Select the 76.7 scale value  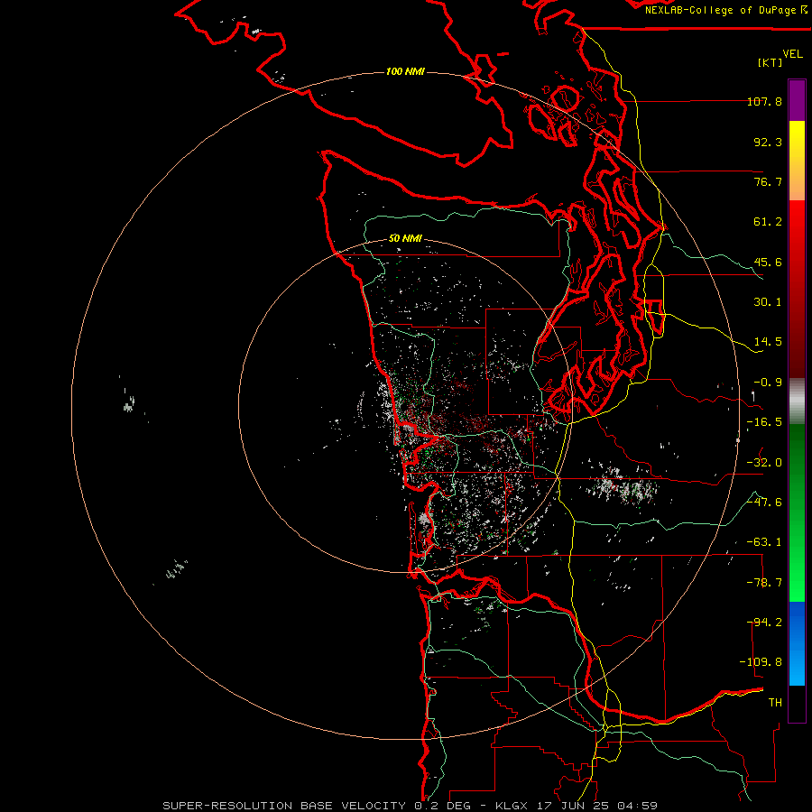pos(768,181)
